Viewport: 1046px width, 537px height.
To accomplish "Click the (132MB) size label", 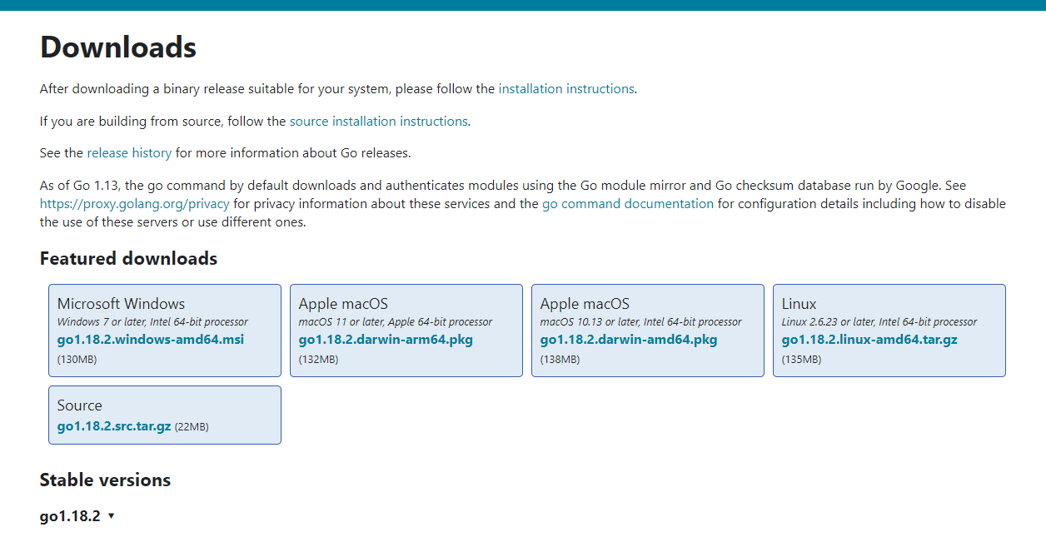I will click(x=319, y=360).
